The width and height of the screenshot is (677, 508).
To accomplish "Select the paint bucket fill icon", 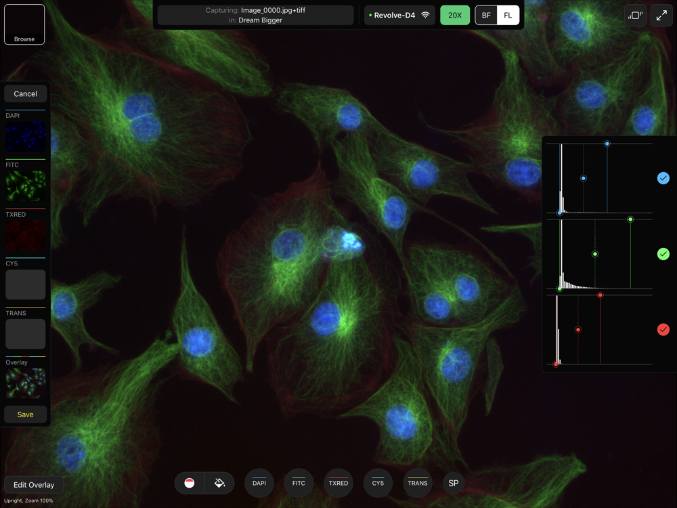I will 220,483.
